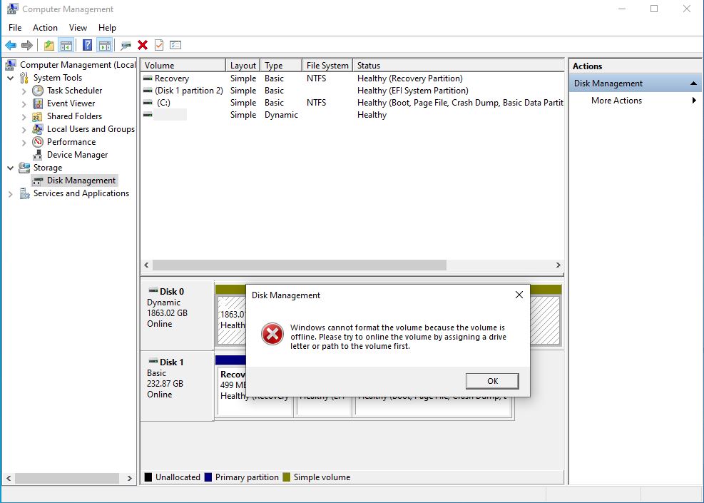
Task: Click the "Dynamic" type cell
Action: (x=281, y=115)
